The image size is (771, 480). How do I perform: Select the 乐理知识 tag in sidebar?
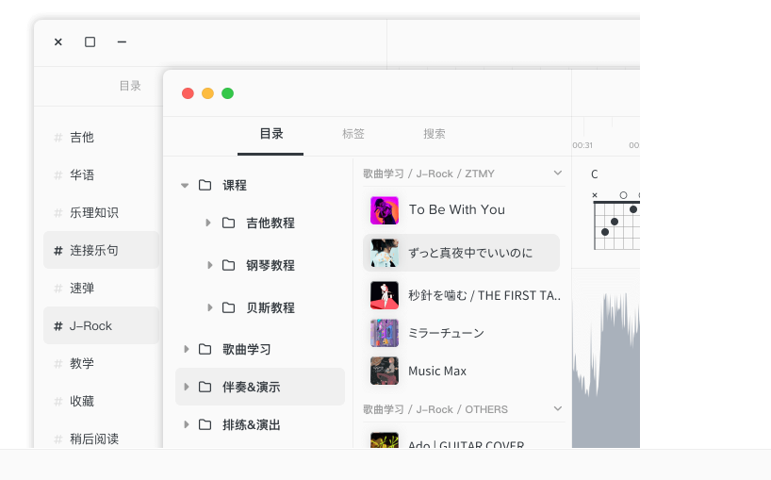coord(93,213)
